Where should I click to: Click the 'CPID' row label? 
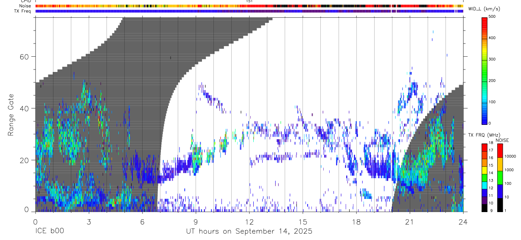click(x=25, y=1)
